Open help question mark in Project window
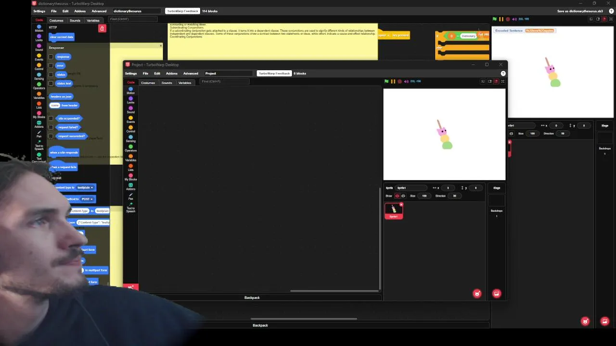Image resolution: width=616 pixels, height=346 pixels. tap(503, 74)
